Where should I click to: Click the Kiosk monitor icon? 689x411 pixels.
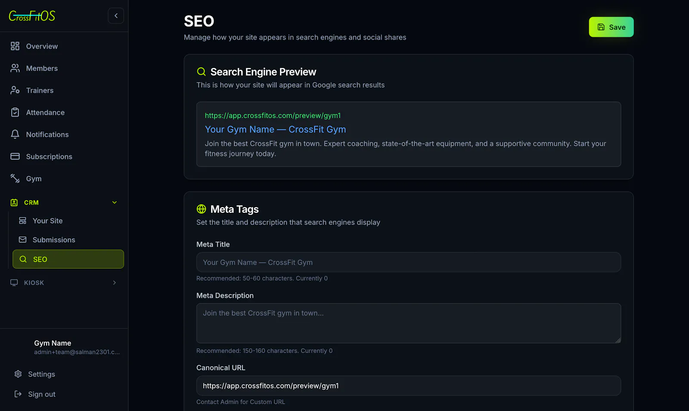[x=14, y=282]
